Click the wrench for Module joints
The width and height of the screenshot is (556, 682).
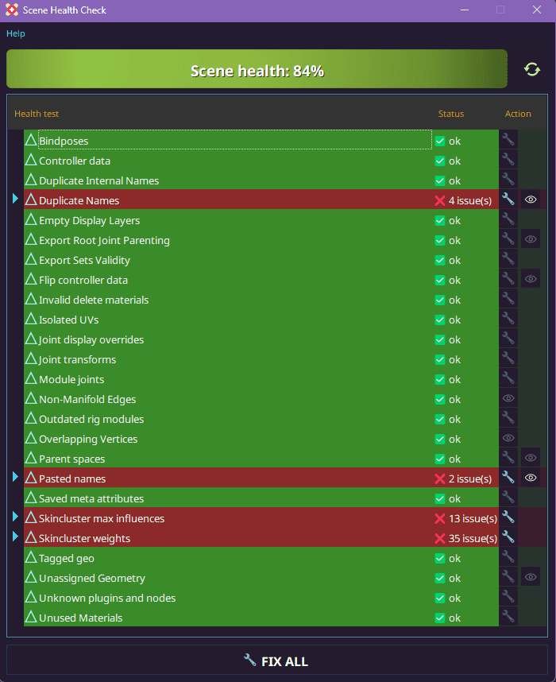(508, 378)
